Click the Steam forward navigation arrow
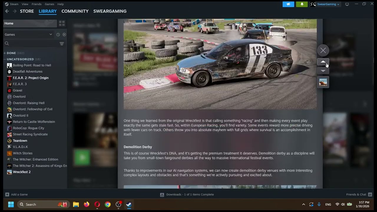The width and height of the screenshot is (377, 212). pyautogui.click(x=14, y=11)
